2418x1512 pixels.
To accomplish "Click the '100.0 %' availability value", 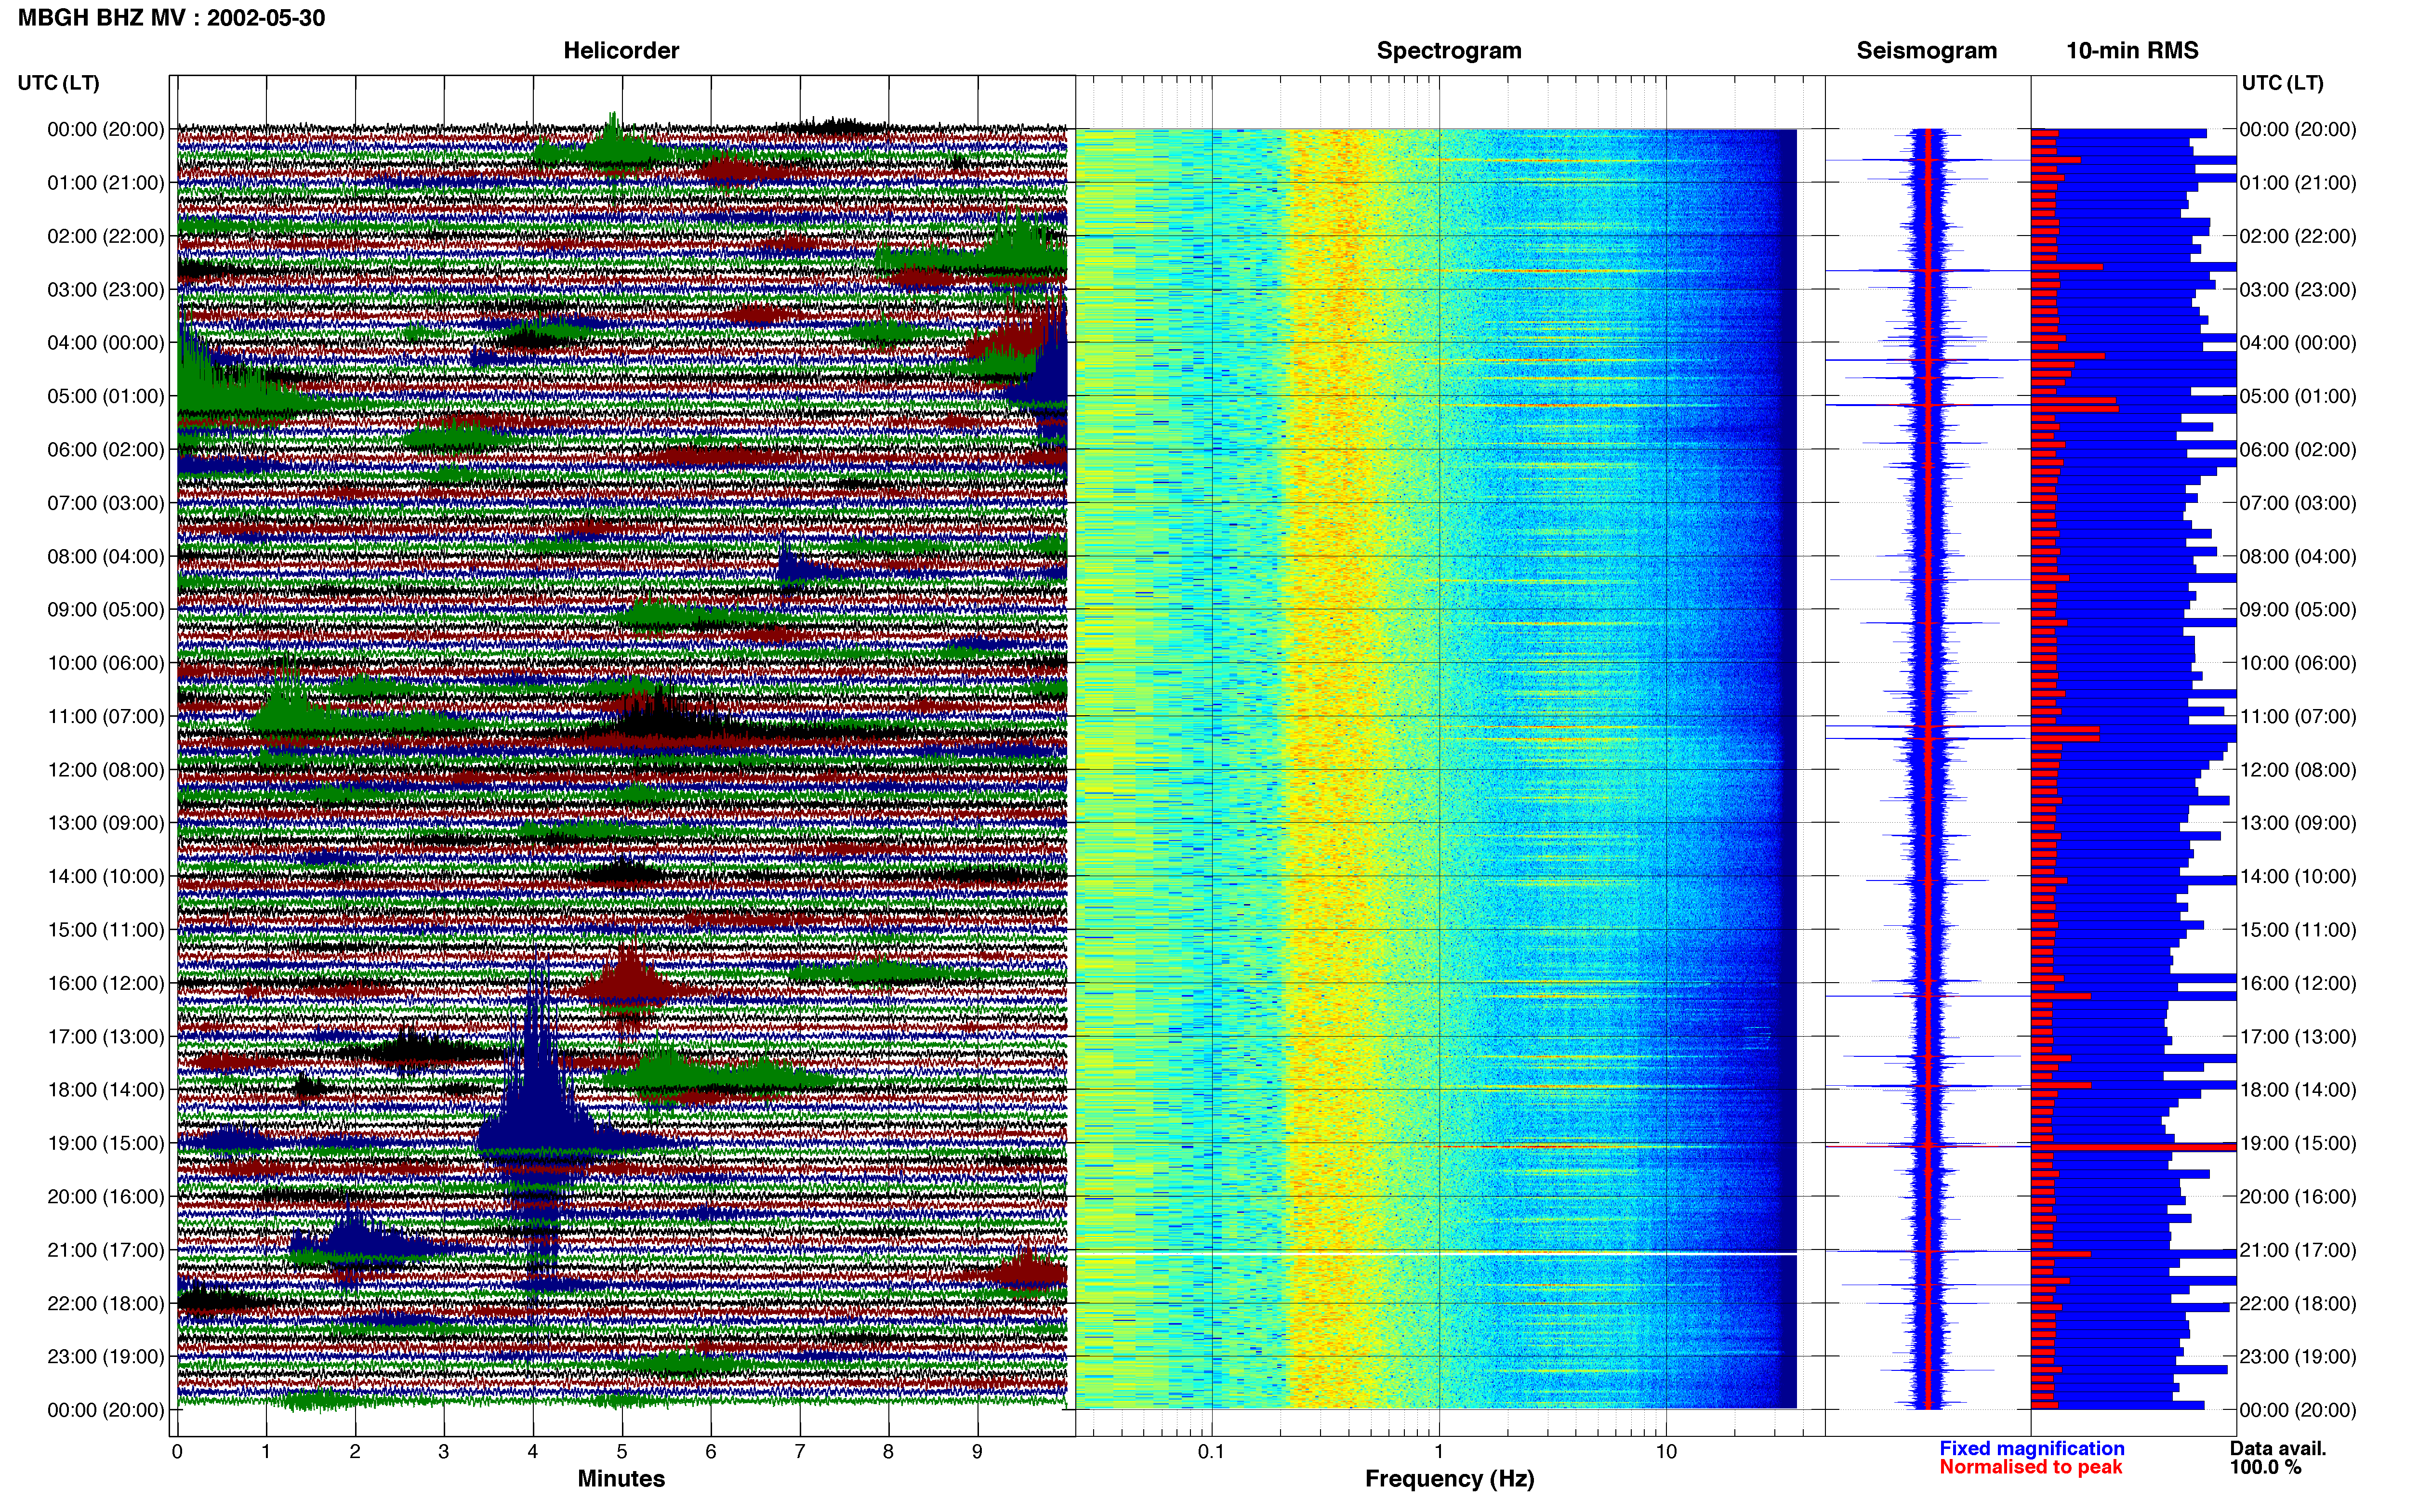I will coord(2265,1468).
